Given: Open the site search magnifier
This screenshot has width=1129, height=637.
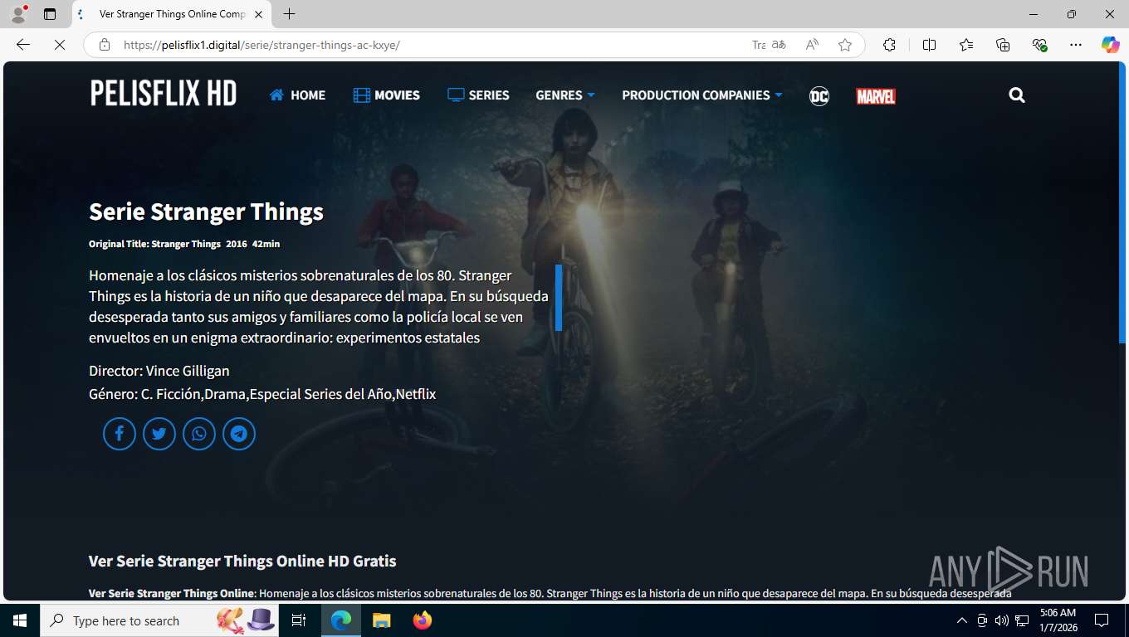Looking at the screenshot, I should [1017, 95].
